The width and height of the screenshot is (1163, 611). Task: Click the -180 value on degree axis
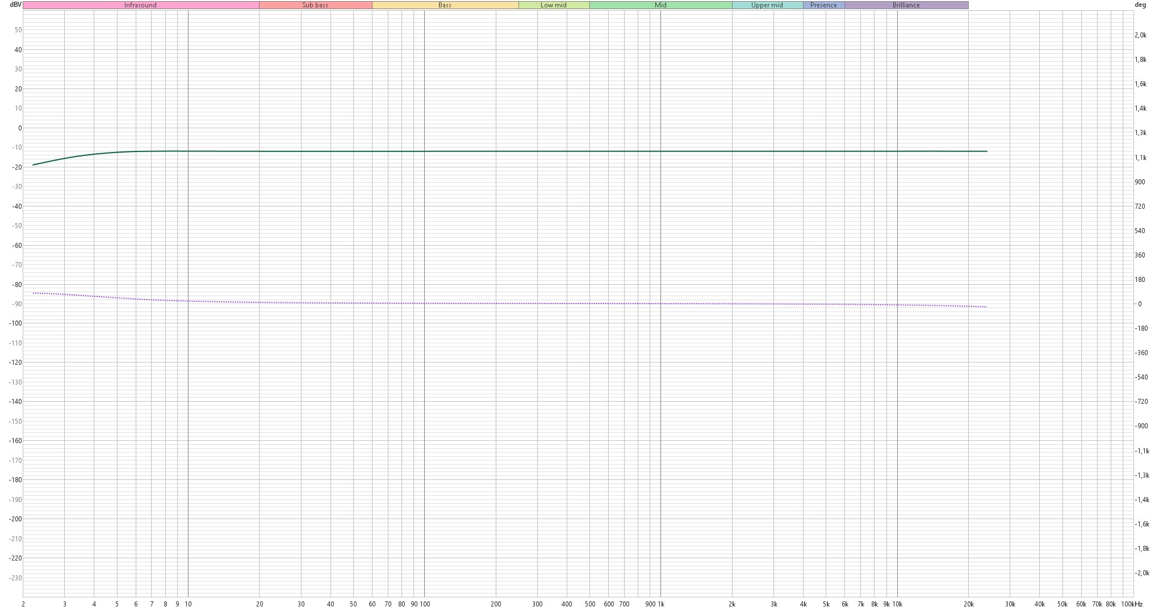[1141, 328]
